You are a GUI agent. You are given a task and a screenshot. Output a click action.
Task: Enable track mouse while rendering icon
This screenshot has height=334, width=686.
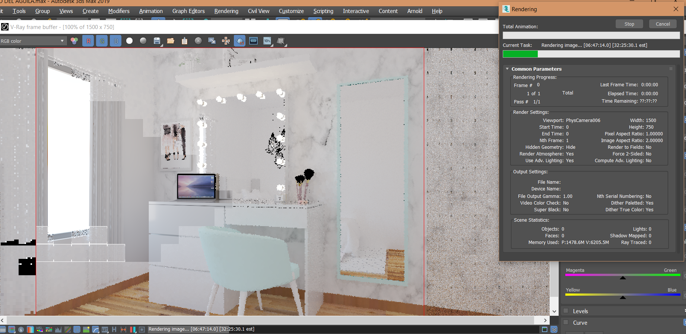click(x=226, y=41)
